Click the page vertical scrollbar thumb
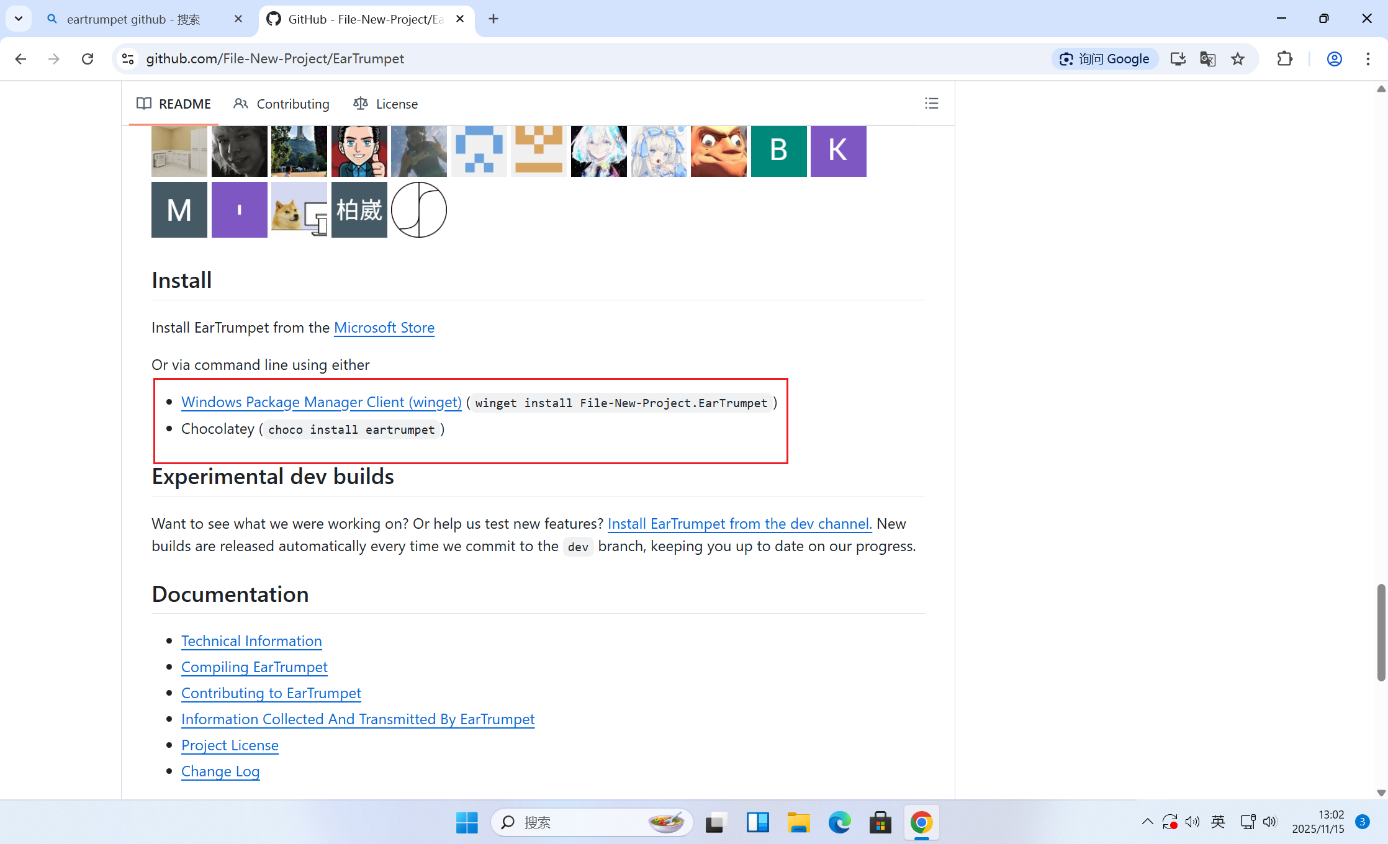 1381,632
